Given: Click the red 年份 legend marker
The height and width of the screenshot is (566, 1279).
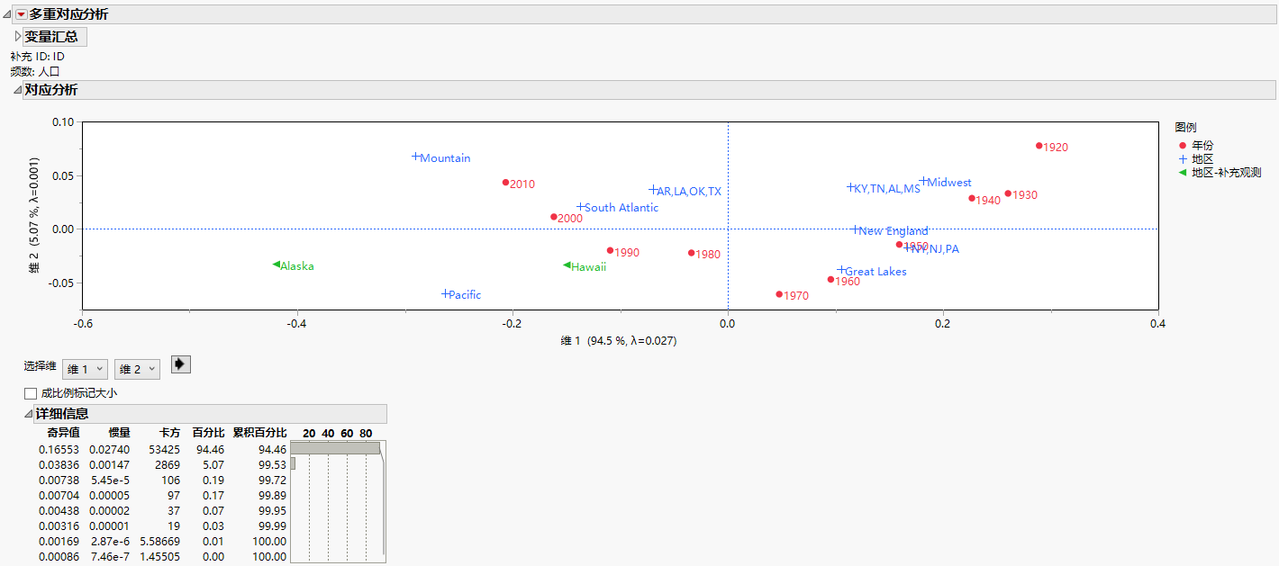Looking at the screenshot, I should (1182, 145).
